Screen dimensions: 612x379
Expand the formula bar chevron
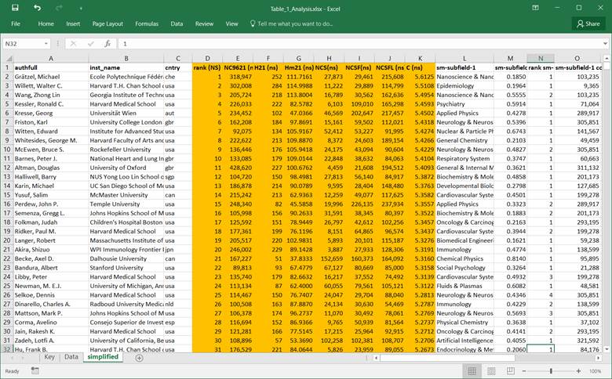[x=606, y=44]
